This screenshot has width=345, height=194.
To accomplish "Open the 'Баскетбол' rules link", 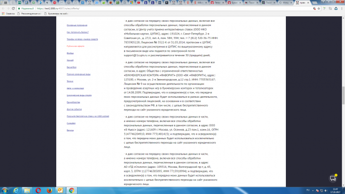I will tap(71, 67).
